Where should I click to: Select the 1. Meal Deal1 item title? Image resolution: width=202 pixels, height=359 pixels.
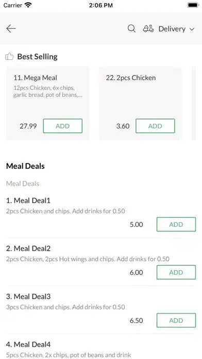click(x=28, y=201)
